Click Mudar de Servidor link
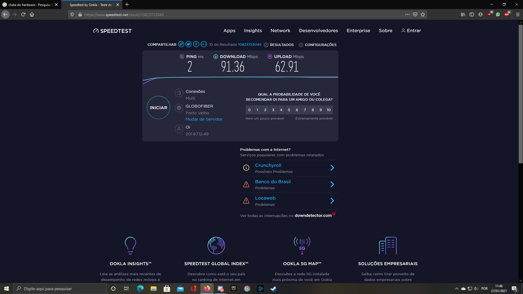The image size is (523, 294). point(204,119)
